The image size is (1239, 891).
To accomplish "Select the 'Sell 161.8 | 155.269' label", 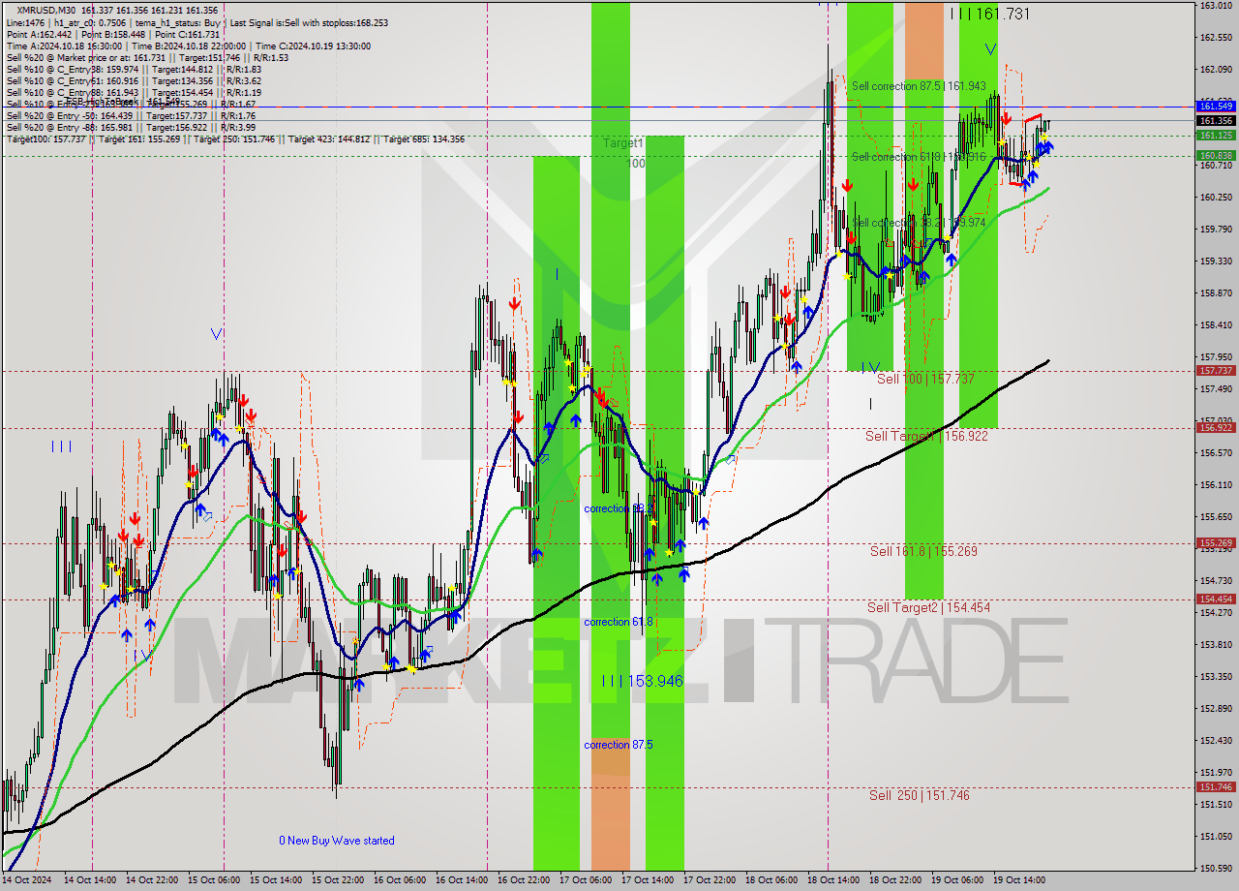I will pyautogui.click(x=923, y=551).
